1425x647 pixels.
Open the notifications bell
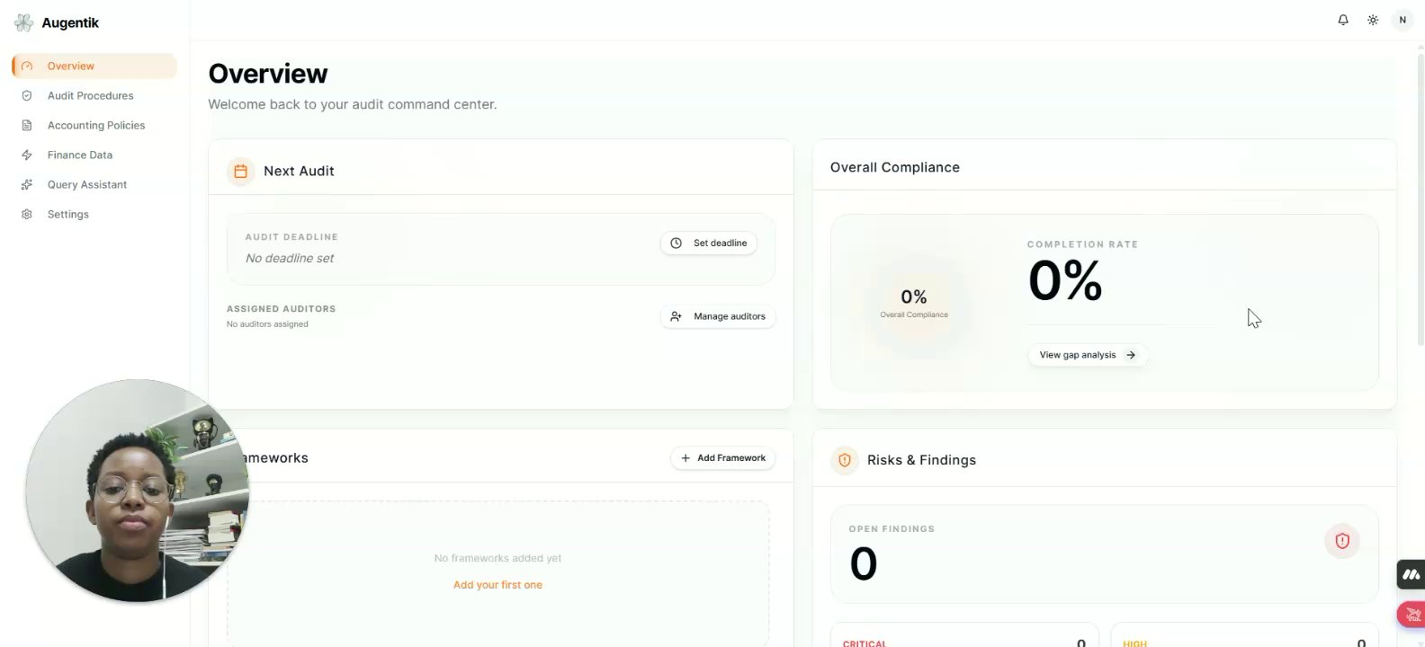tap(1343, 20)
